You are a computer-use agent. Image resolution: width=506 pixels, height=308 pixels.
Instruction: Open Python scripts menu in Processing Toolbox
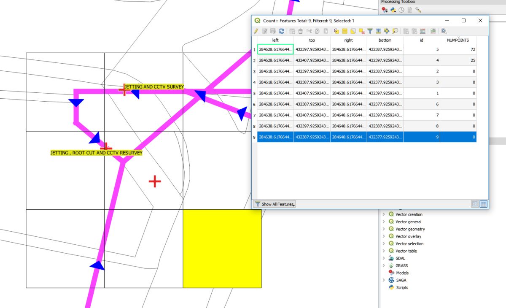tap(393, 9)
